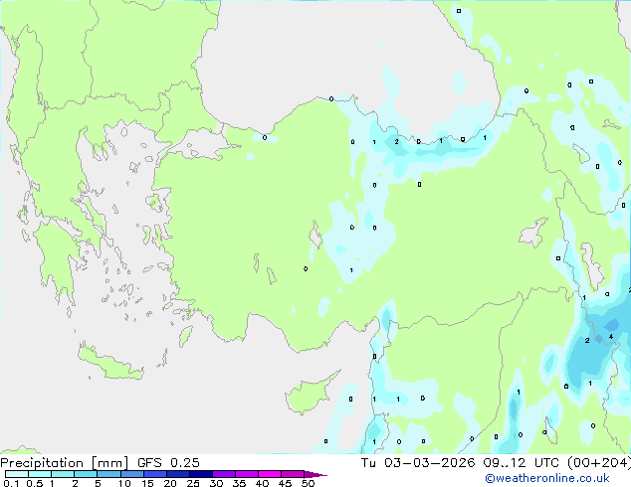Select the 1–2 mm legend swatch
Image resolution: width=631 pixels, height=487 pixels.
click(x=63, y=474)
